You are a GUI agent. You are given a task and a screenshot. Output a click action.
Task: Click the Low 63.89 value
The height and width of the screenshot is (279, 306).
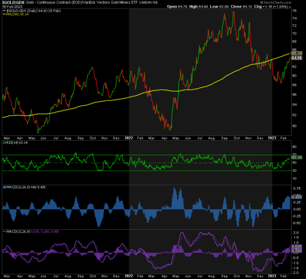(x=219, y=7)
